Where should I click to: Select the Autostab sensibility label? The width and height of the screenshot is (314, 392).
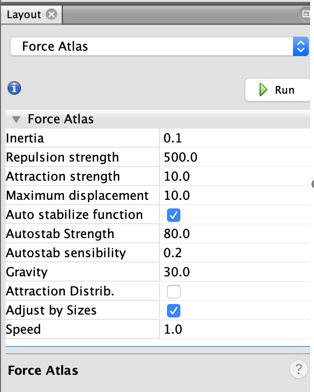(x=66, y=253)
